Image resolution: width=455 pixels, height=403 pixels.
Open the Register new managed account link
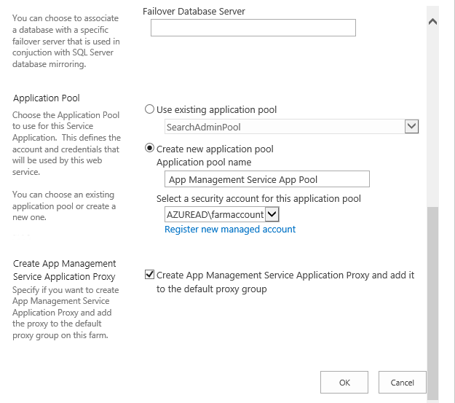tap(230, 230)
